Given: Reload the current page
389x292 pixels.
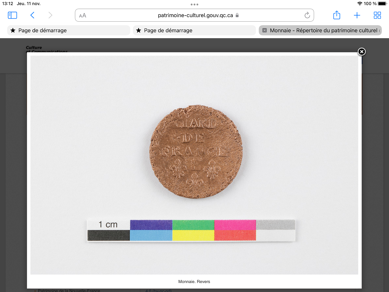Looking at the screenshot, I should 307,15.
